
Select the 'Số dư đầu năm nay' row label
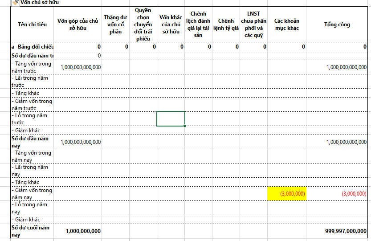pyautogui.click(x=31, y=142)
